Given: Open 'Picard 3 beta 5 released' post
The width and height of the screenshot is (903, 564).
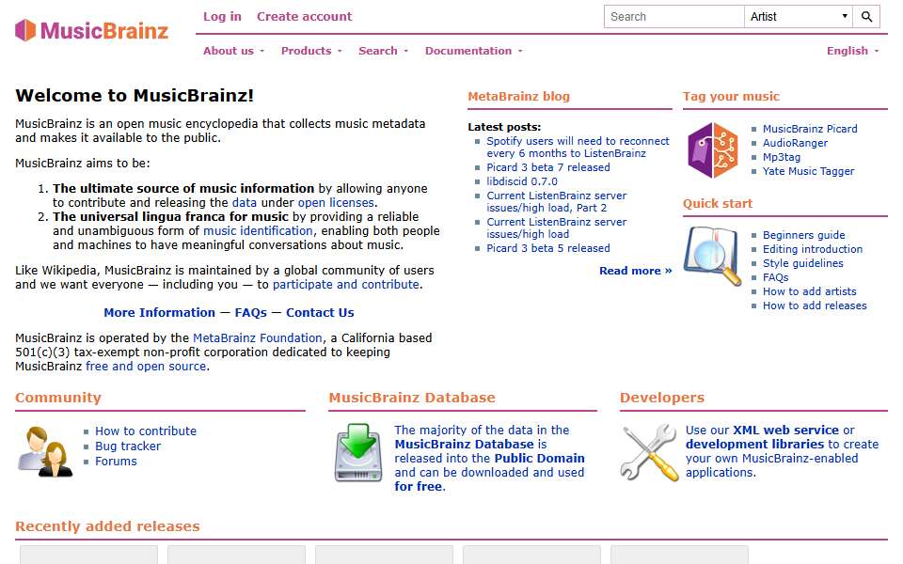Looking at the screenshot, I should [548, 248].
